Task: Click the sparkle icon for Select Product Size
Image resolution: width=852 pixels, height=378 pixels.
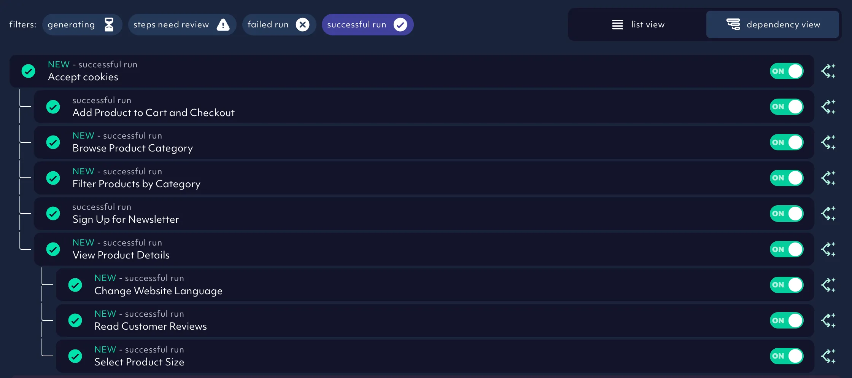Action: pos(828,356)
